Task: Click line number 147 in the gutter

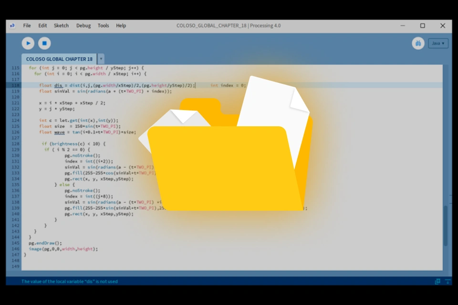Action: pos(15,254)
